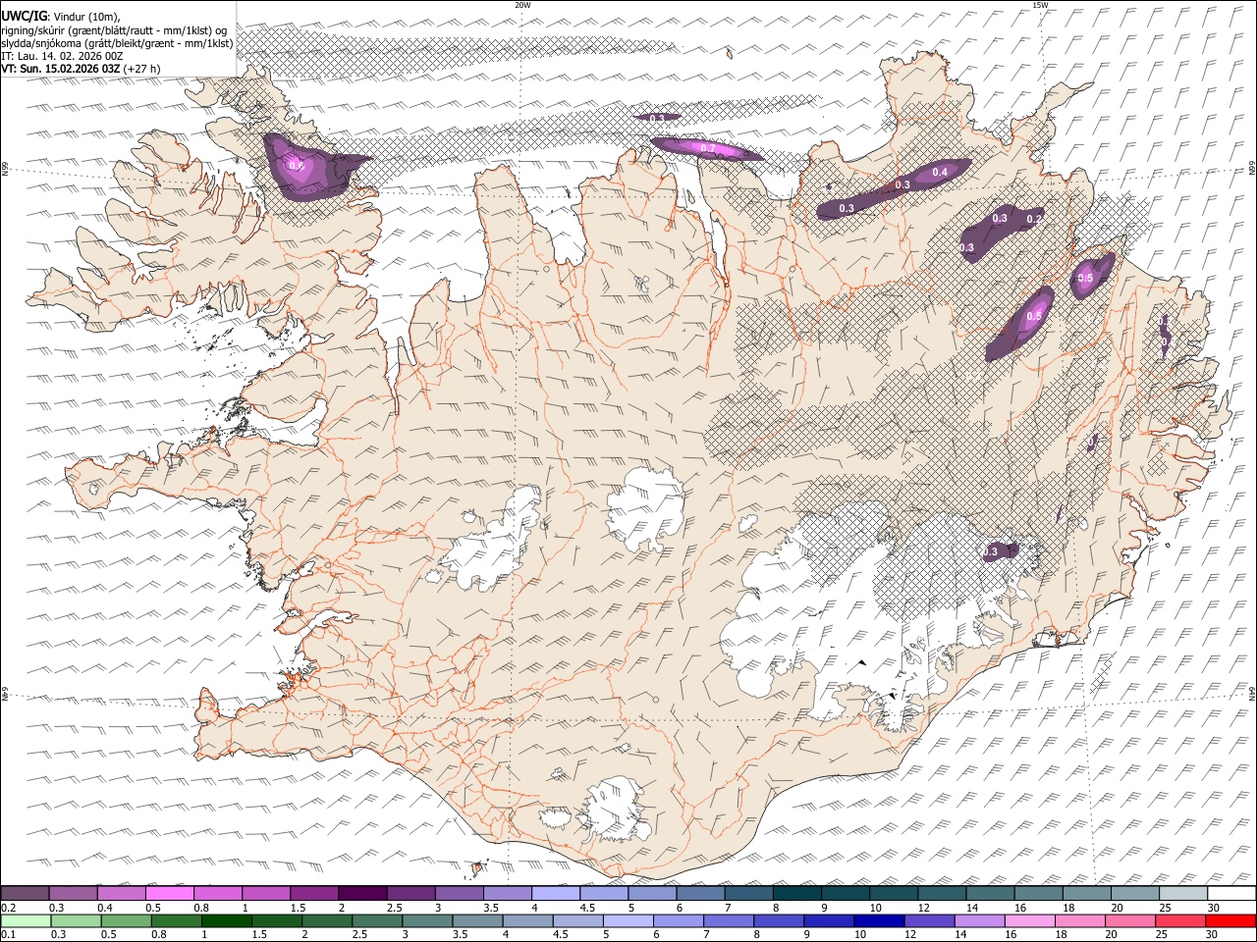1257x942 pixels.
Task: Click the purple-scale swatch between 1.5 and 2
Action: (315, 894)
